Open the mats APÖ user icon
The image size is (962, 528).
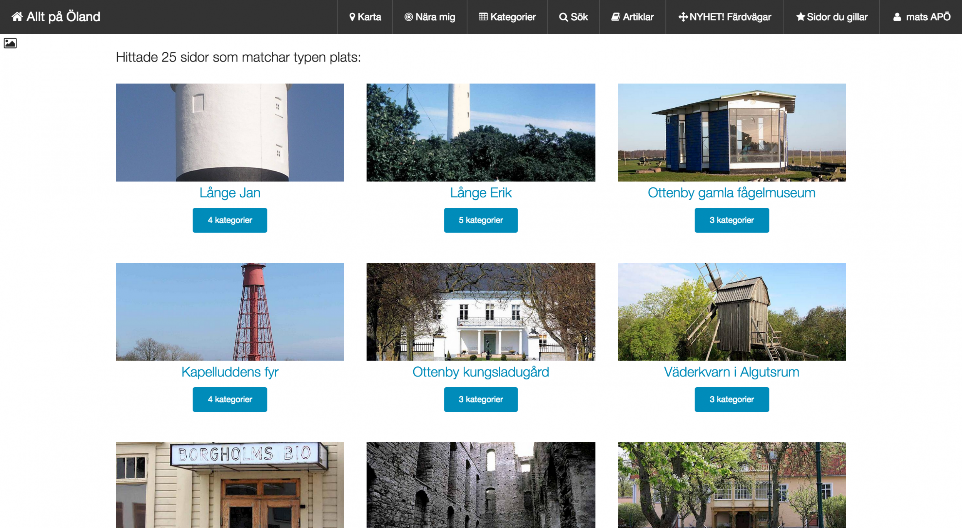coord(897,17)
